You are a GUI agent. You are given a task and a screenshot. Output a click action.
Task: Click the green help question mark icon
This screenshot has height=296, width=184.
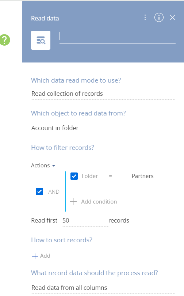click(5, 40)
